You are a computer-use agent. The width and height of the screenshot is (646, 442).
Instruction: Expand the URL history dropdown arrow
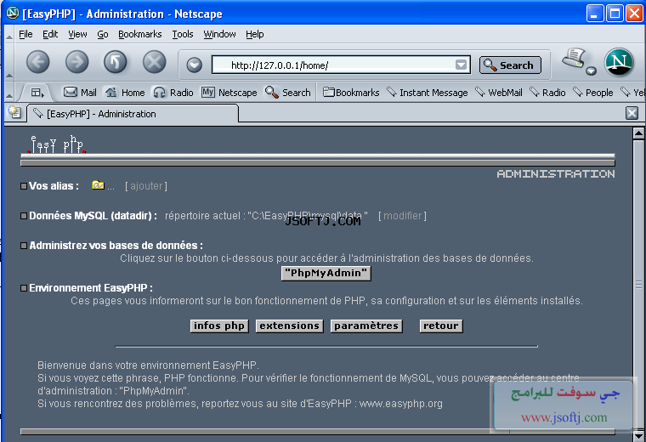[461, 65]
